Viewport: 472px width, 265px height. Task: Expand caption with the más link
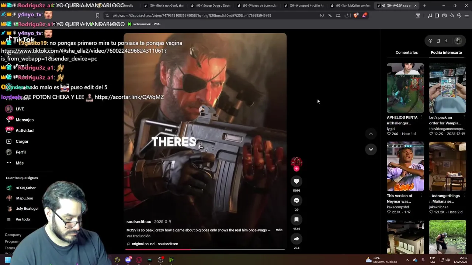coord(279,230)
